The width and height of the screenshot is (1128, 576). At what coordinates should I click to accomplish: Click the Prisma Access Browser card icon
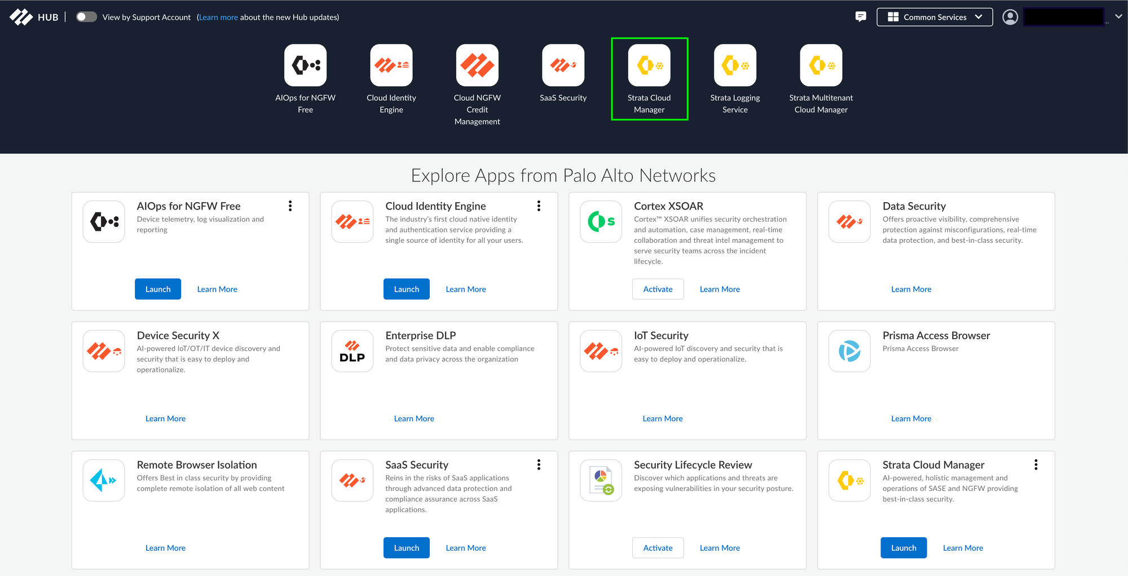[849, 351]
